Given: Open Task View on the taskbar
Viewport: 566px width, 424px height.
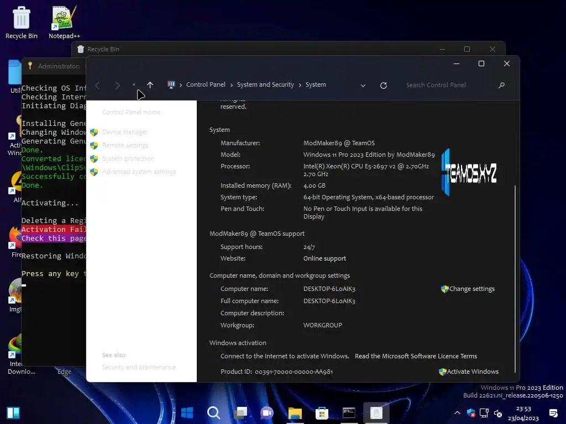Looking at the screenshot, I should [241, 413].
